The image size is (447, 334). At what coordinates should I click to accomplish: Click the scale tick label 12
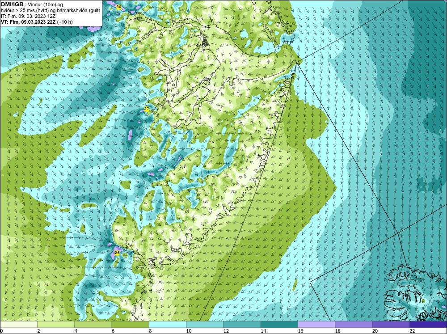(226, 331)
